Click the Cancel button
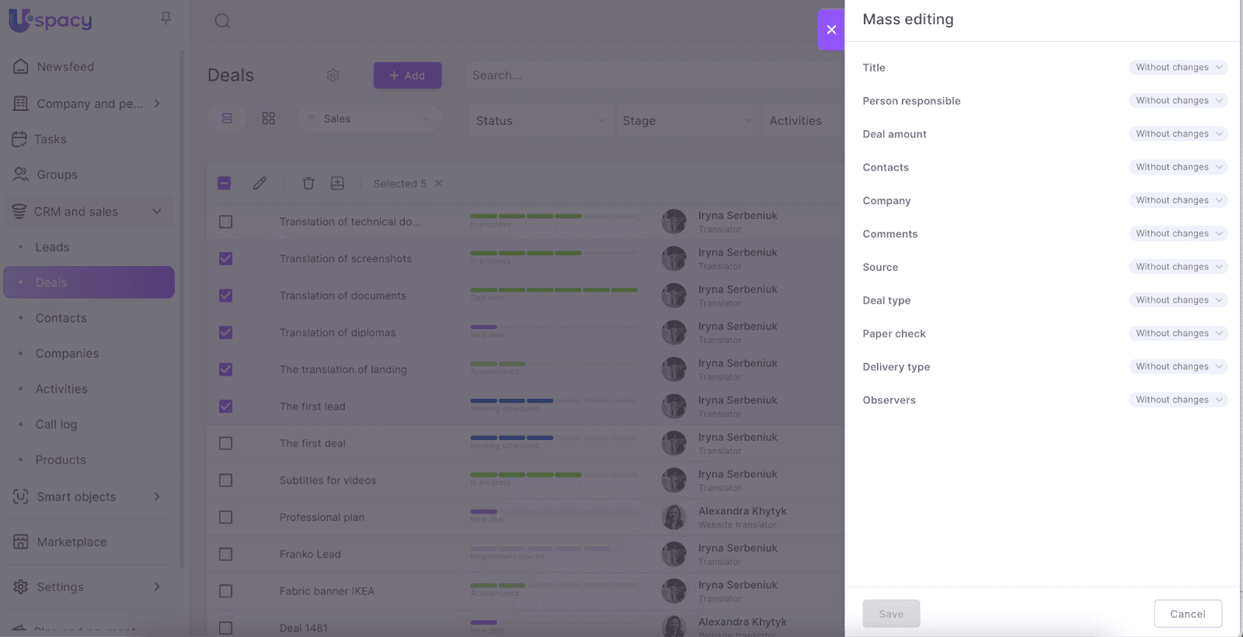 tap(1187, 614)
